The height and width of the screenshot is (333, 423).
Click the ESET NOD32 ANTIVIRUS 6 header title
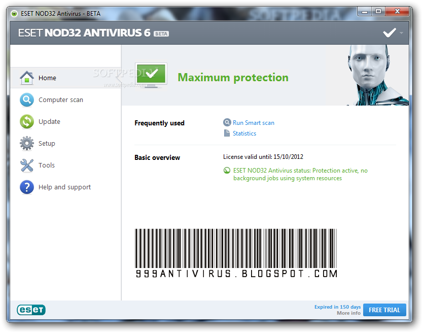click(84, 33)
